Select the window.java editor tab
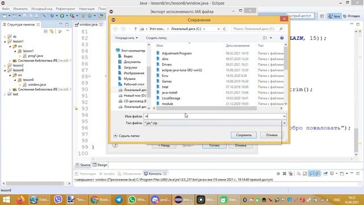 [x=88, y=24]
